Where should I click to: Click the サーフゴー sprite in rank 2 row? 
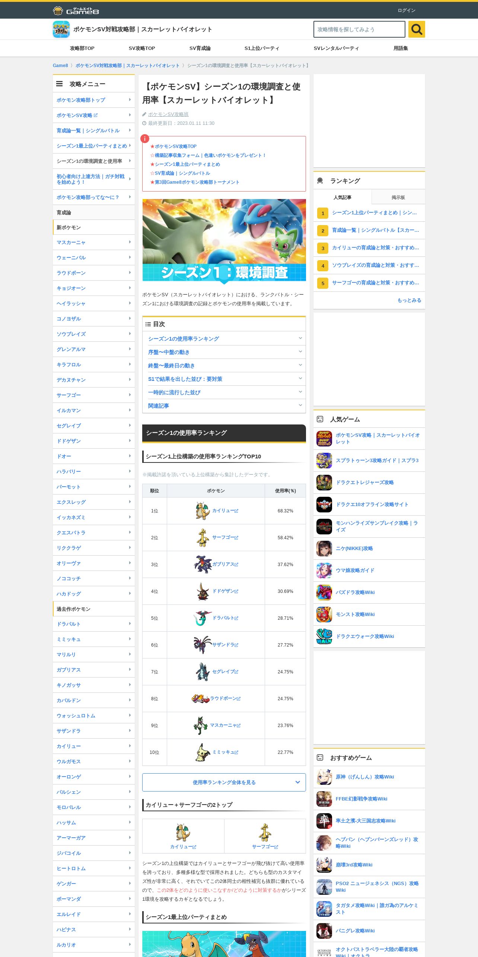203,537
